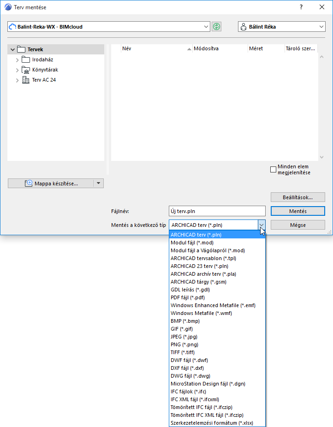Viewport: 333px width, 427px height.
Task: Sort by Méret column header
Action: [266, 48]
